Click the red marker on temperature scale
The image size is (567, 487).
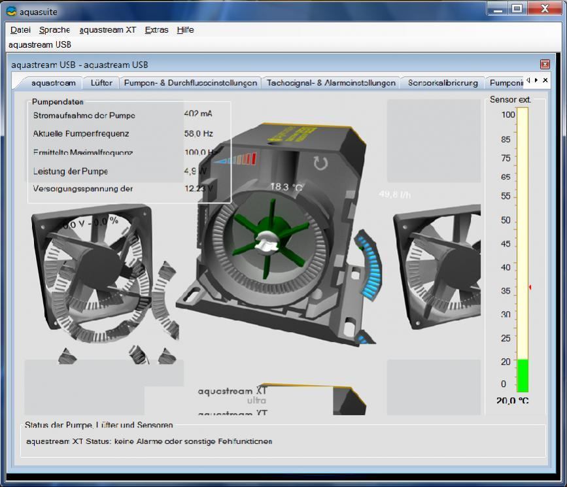click(x=530, y=287)
